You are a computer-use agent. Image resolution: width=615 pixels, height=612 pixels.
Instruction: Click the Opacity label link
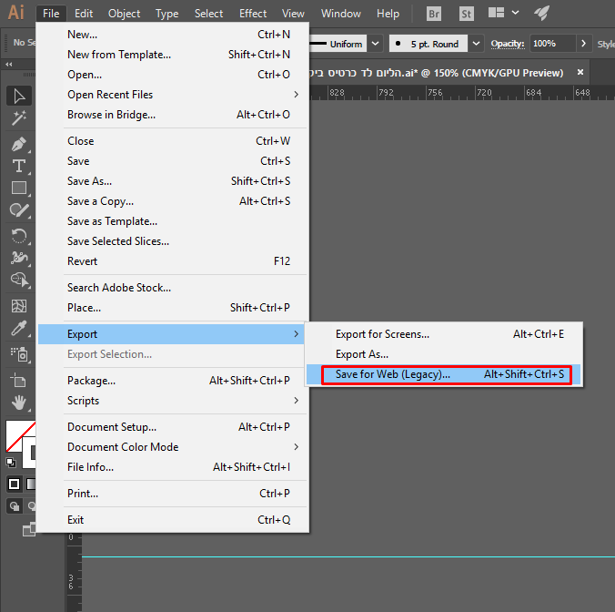(507, 43)
